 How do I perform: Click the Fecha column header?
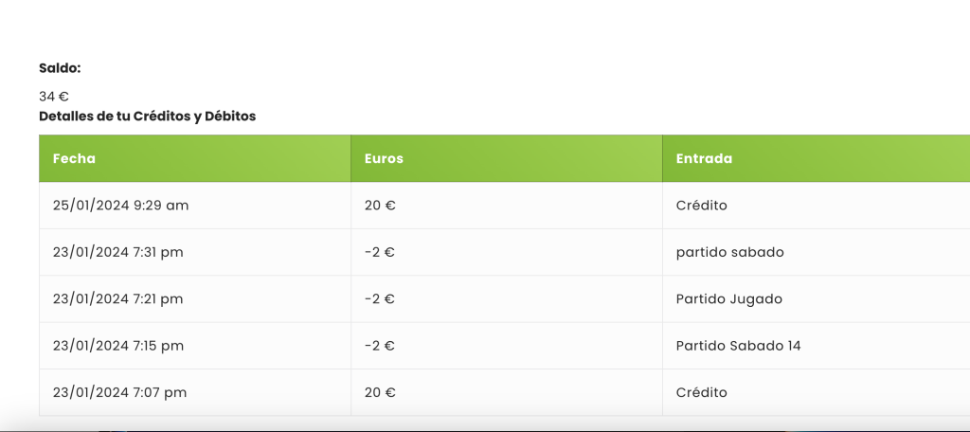tap(75, 158)
